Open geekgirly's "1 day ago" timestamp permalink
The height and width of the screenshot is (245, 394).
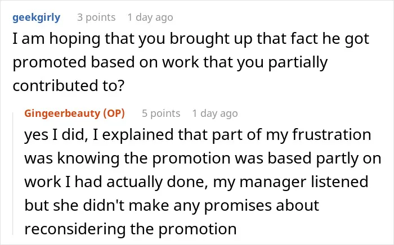click(150, 17)
